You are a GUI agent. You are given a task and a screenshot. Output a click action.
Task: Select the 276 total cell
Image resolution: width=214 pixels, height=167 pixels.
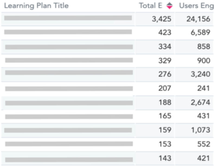coord(165,74)
